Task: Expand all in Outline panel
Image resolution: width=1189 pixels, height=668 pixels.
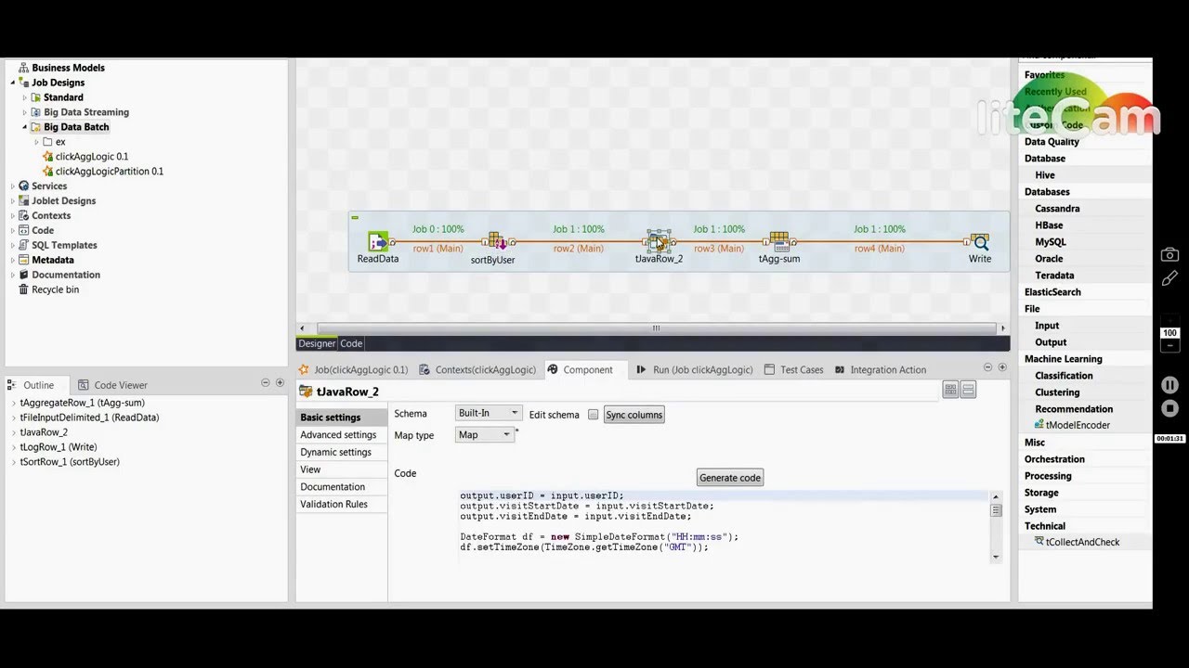Action: pos(280,382)
